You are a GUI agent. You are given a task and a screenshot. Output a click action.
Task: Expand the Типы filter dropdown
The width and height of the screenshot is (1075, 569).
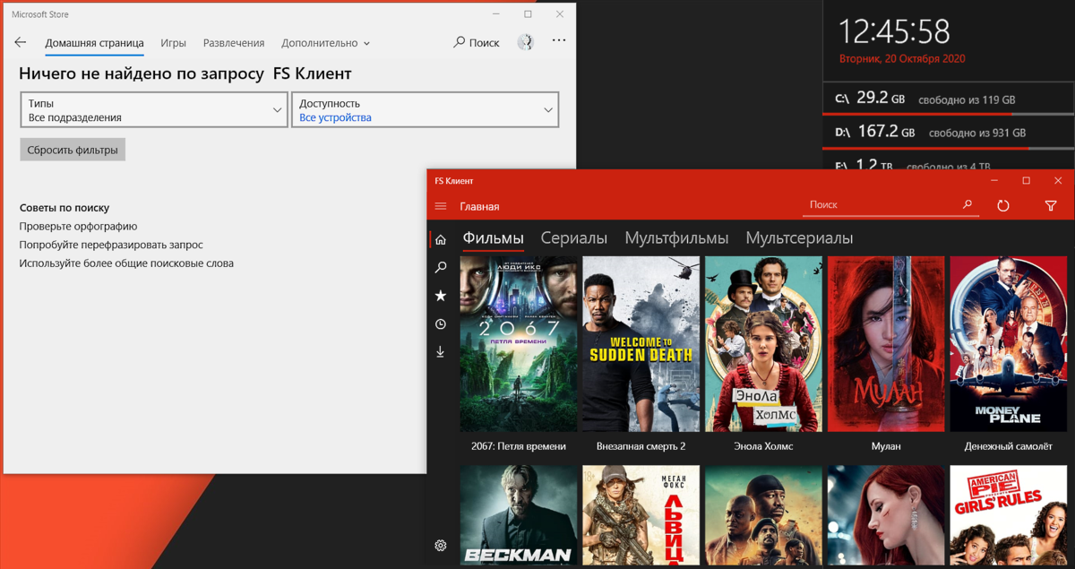(x=153, y=110)
